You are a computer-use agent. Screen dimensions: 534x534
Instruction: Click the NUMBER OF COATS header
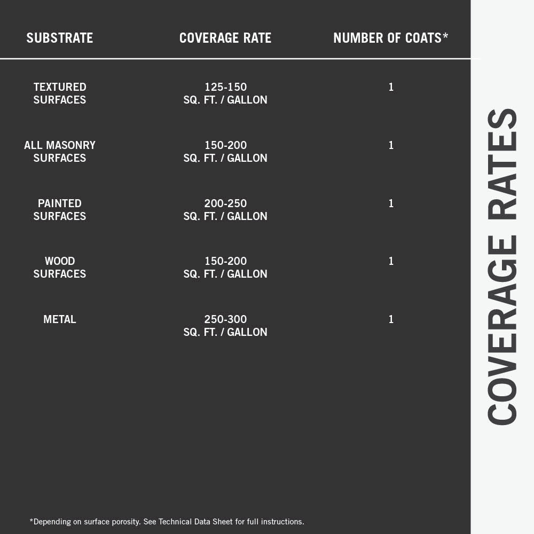[x=390, y=38]
